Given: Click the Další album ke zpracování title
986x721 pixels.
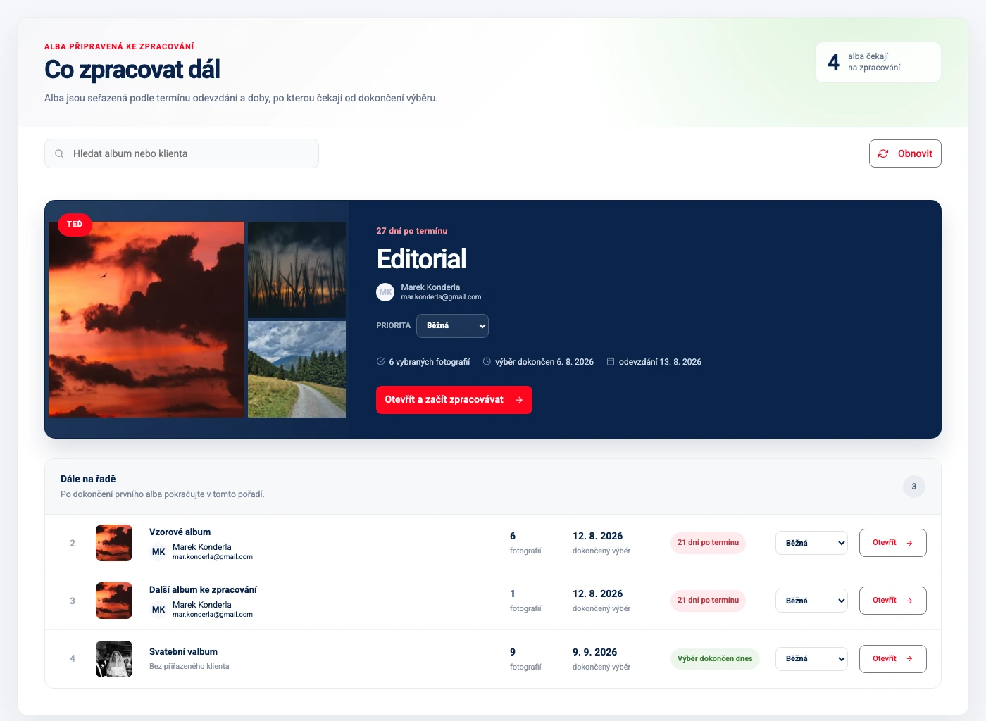Looking at the screenshot, I should point(203,590).
